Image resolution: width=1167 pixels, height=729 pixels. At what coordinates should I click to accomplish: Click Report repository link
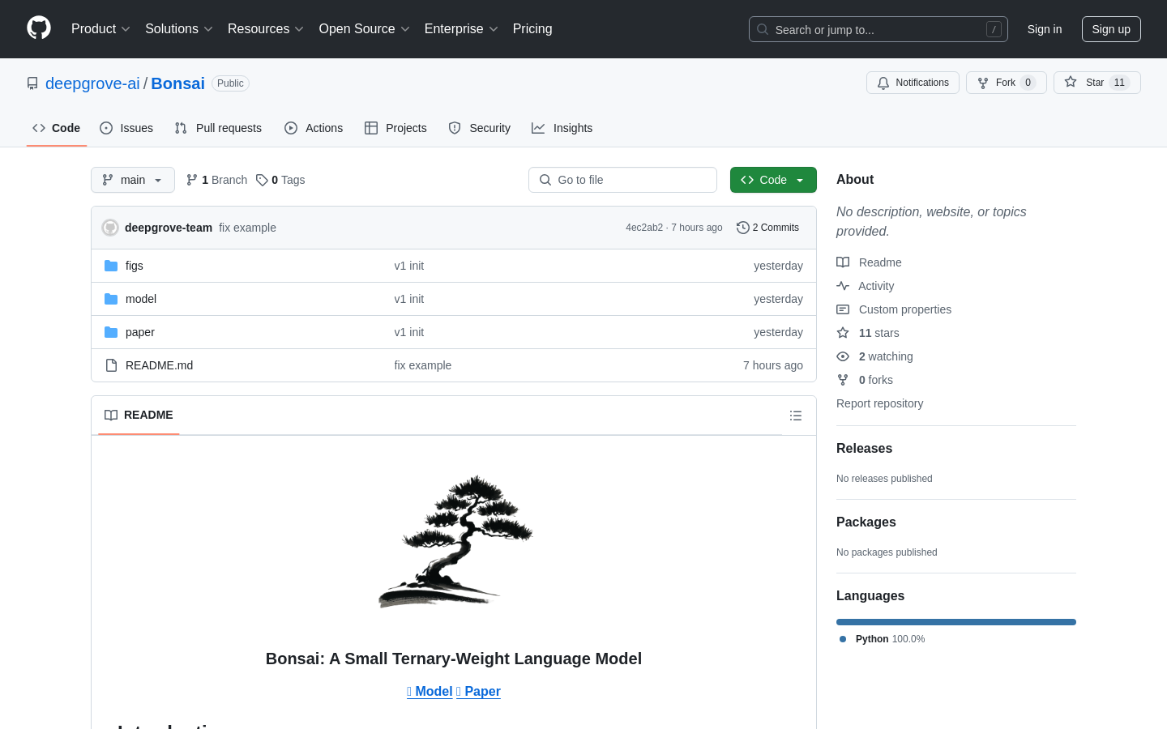click(879, 403)
